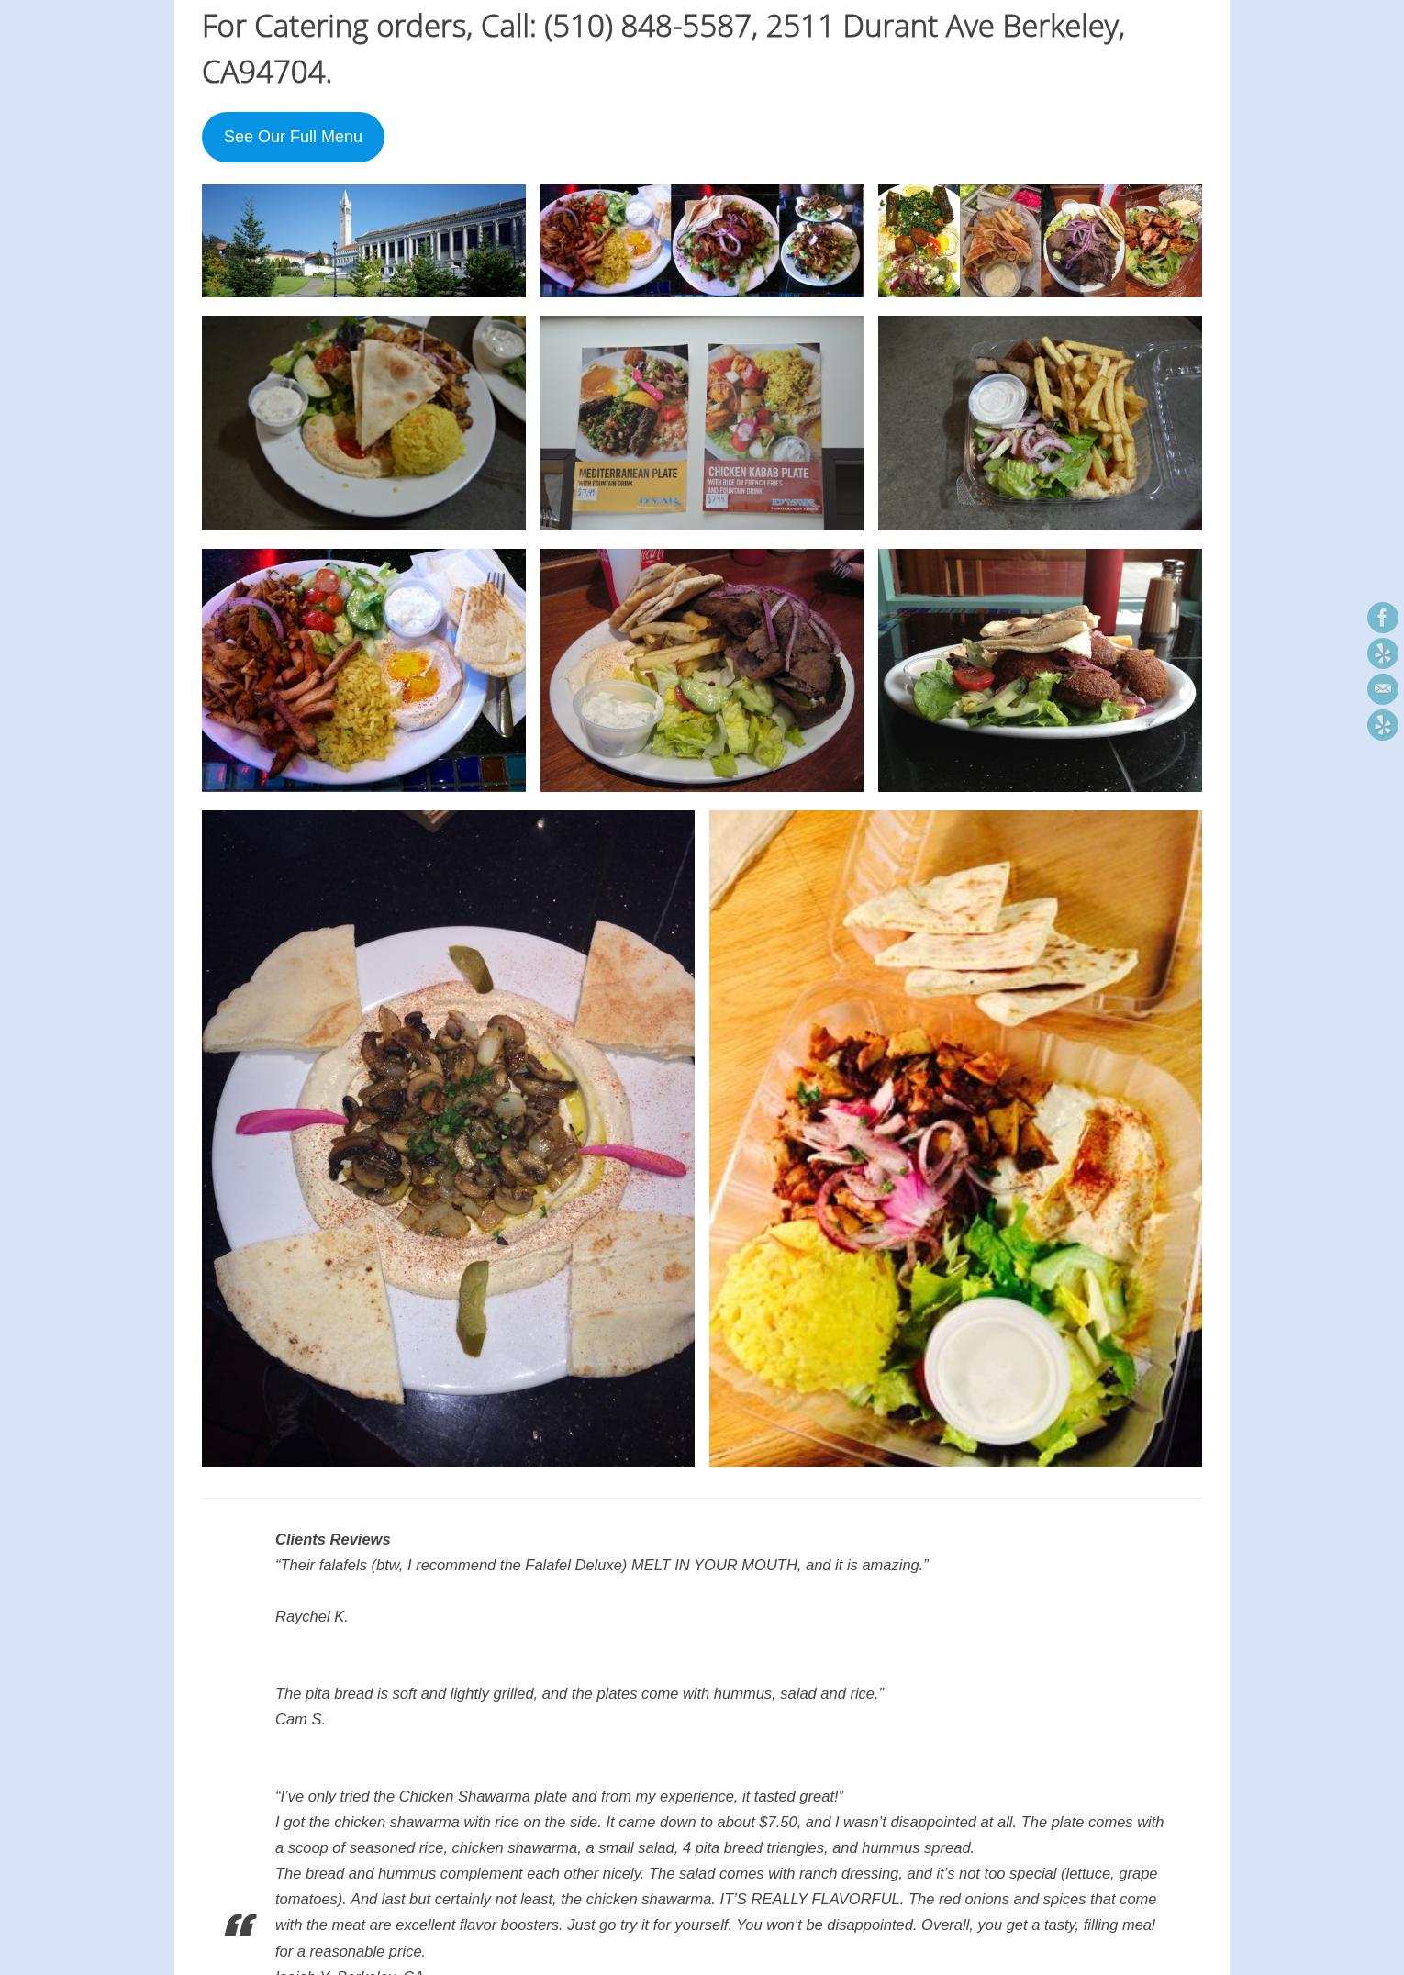View the large takeout shawarma box photo
Image resolution: width=1404 pixels, height=1975 pixels.
coord(955,1139)
